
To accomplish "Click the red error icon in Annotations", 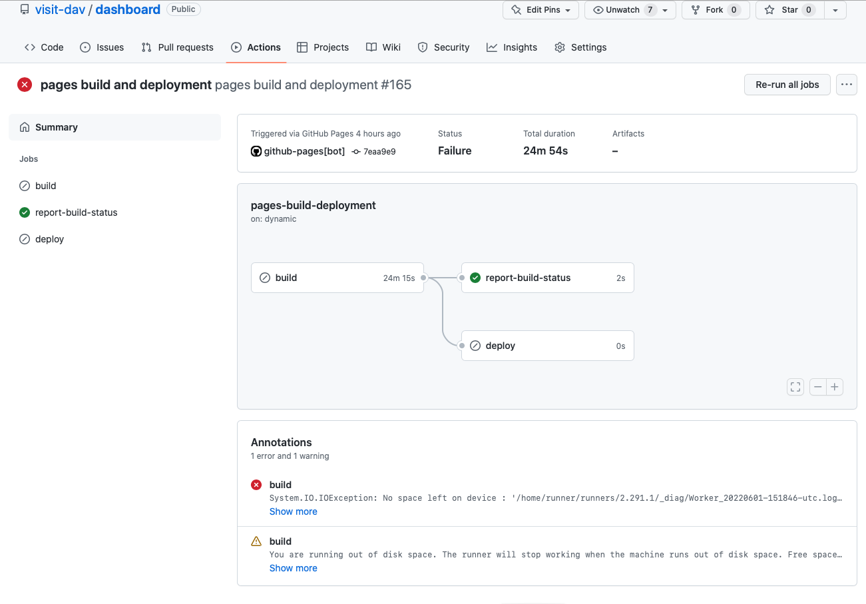I will pyautogui.click(x=256, y=485).
